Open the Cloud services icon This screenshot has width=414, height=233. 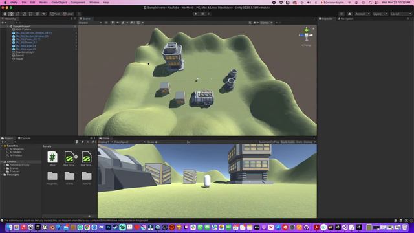[x=349, y=14]
